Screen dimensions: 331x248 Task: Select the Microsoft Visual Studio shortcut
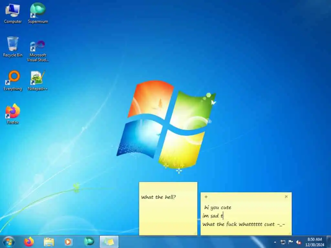click(x=38, y=51)
